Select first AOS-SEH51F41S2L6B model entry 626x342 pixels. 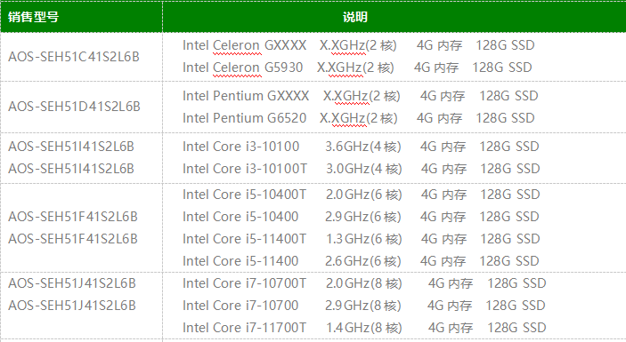tap(73, 217)
